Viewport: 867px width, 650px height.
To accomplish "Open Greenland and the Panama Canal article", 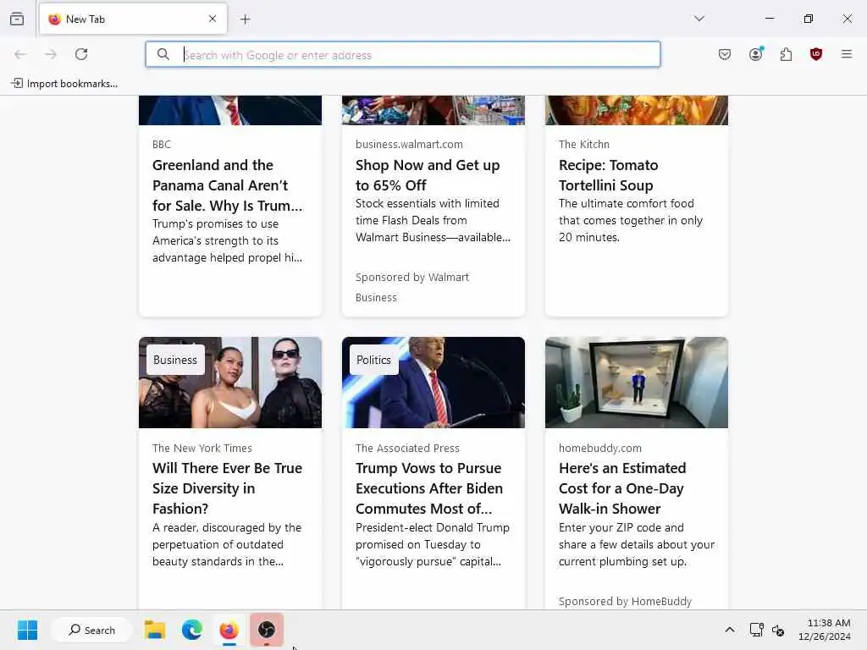I will (x=227, y=185).
